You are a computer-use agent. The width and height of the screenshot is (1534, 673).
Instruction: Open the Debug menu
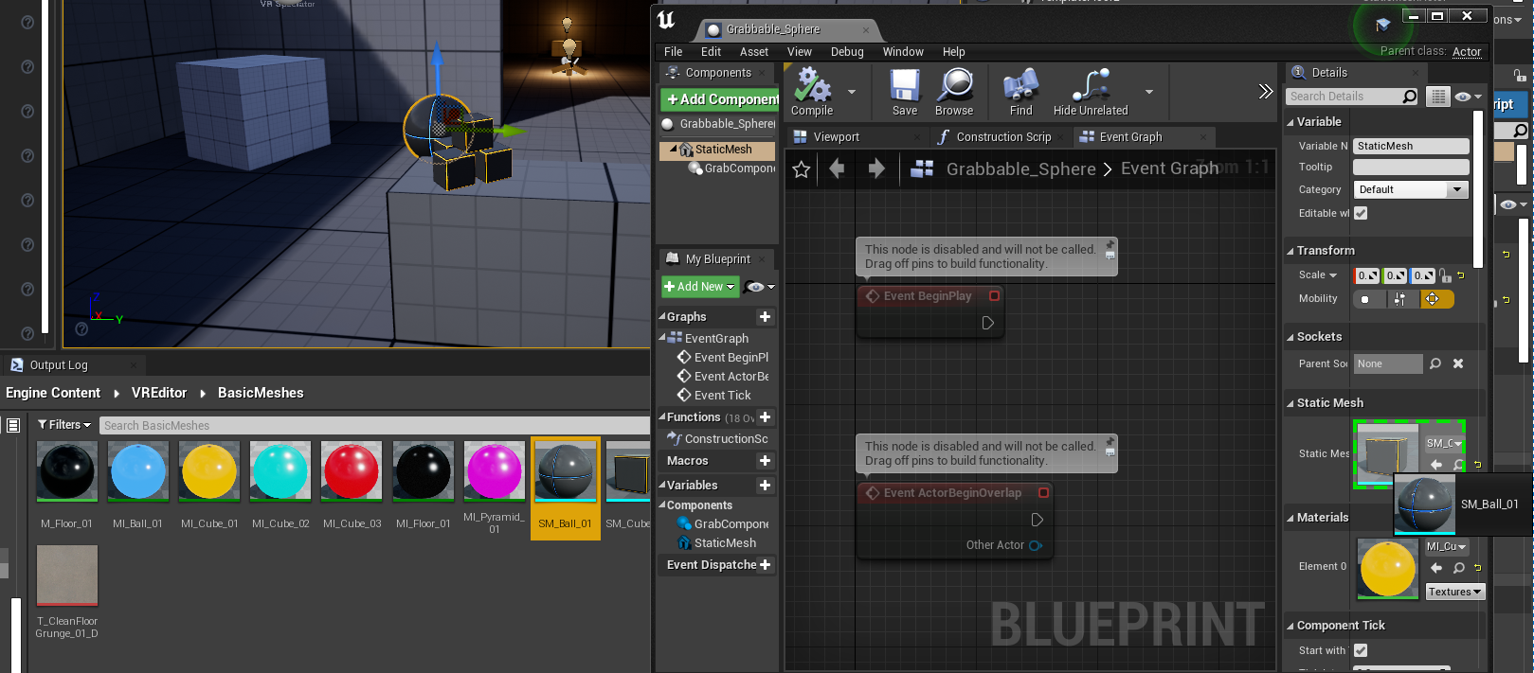(x=846, y=52)
